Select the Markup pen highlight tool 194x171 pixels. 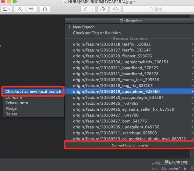pyautogui.click(x=85, y=9)
